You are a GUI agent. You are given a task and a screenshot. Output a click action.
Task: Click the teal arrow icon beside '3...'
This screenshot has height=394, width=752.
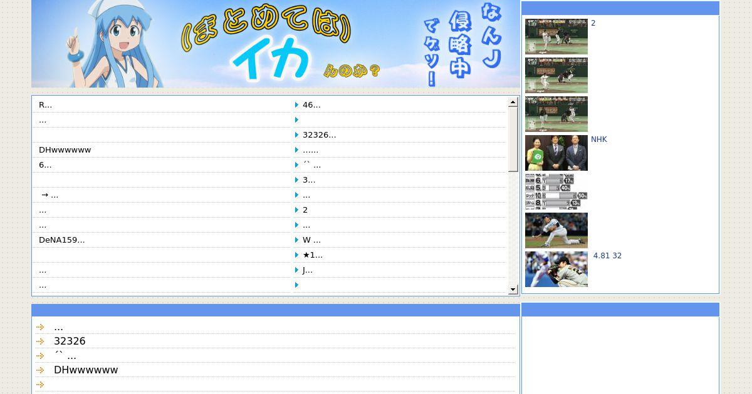[x=296, y=180]
